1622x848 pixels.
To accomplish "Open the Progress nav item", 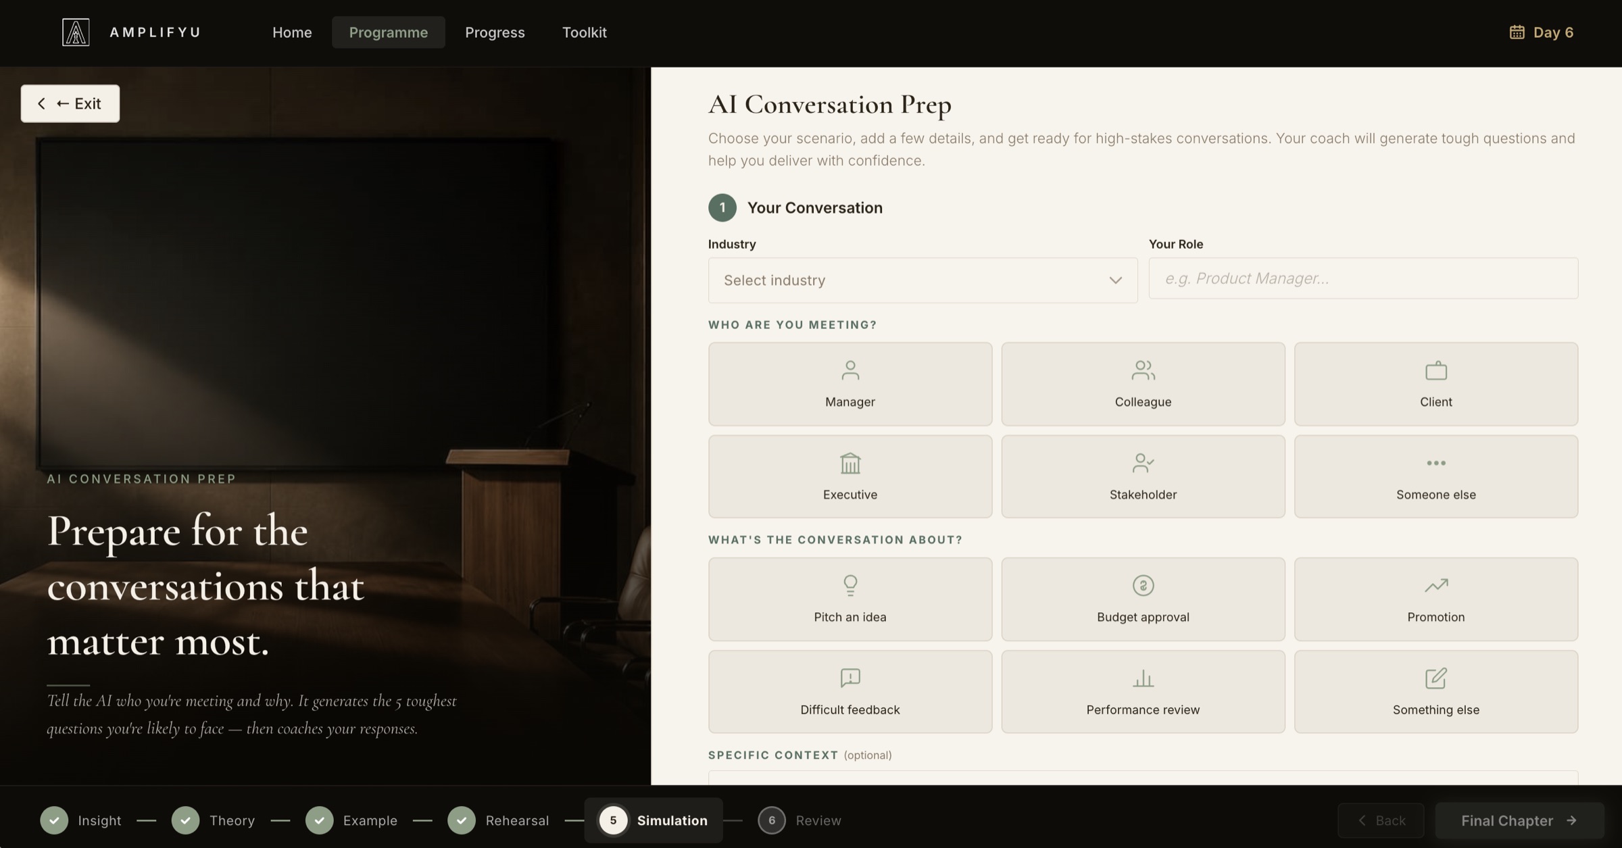I will pyautogui.click(x=495, y=32).
